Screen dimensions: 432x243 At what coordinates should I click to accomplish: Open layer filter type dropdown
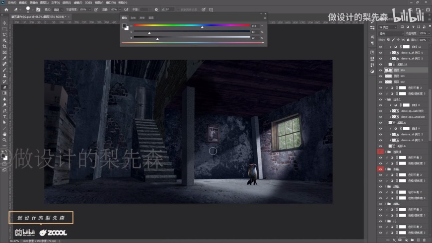(388, 27)
